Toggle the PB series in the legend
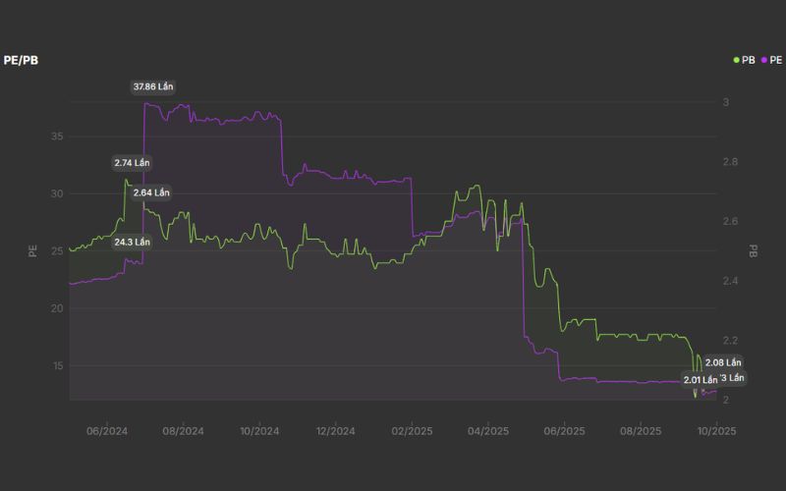 pyautogui.click(x=744, y=60)
